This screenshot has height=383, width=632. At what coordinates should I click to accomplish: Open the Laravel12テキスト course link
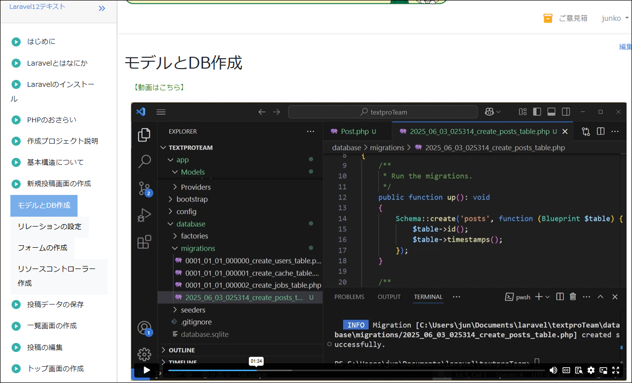click(x=37, y=6)
